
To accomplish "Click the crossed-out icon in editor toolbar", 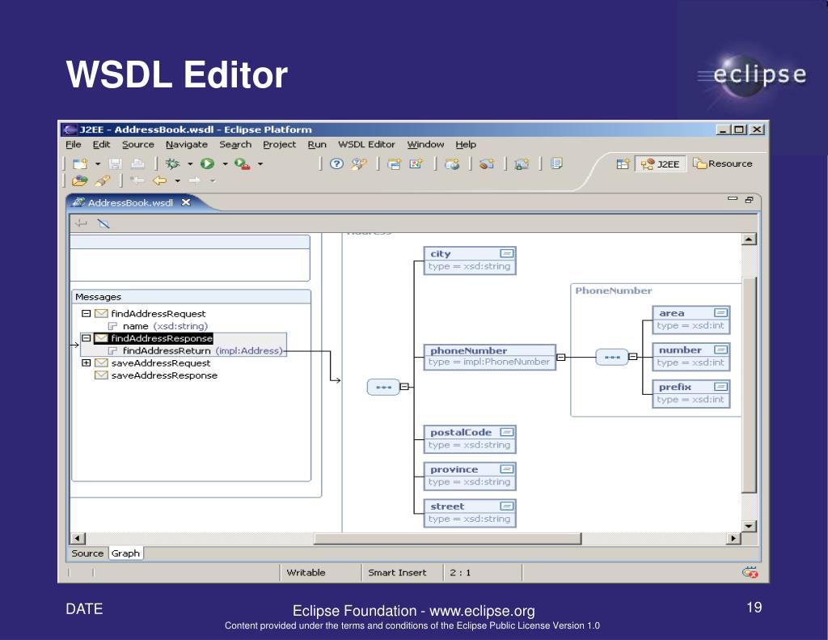I will (x=103, y=223).
